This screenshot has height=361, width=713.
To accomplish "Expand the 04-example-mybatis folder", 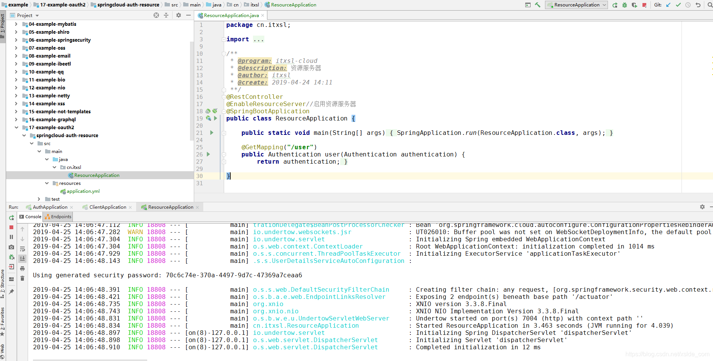I will [x=16, y=24].
